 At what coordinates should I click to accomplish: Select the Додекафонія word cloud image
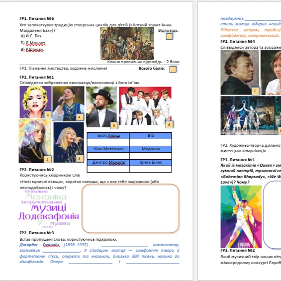(49, 209)
